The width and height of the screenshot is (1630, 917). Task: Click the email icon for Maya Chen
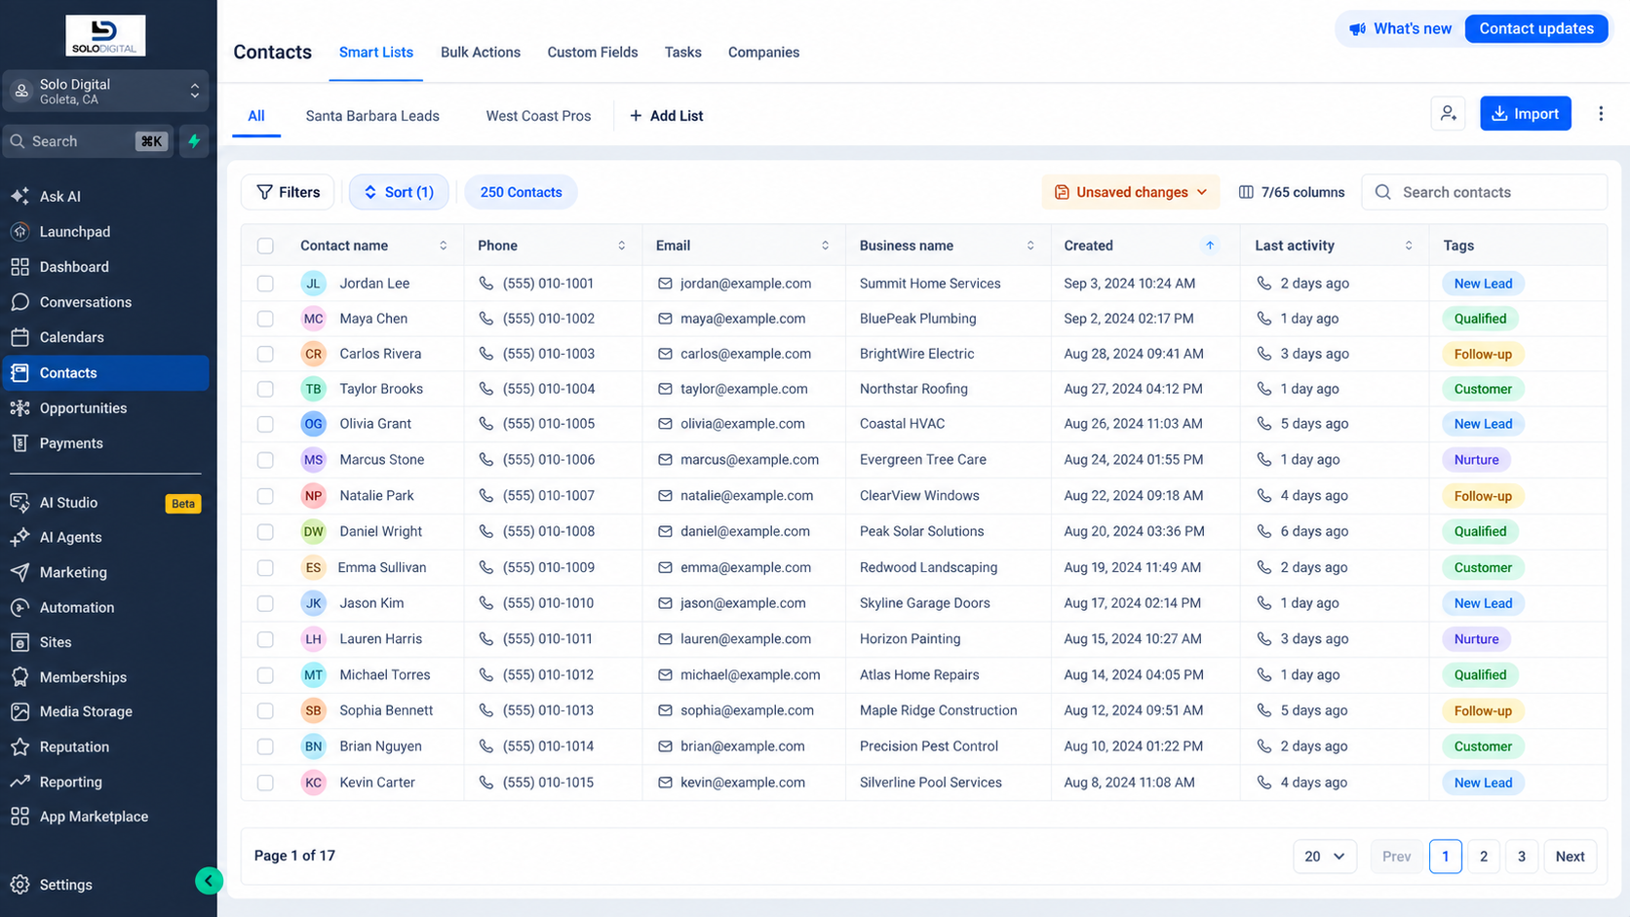(x=665, y=319)
